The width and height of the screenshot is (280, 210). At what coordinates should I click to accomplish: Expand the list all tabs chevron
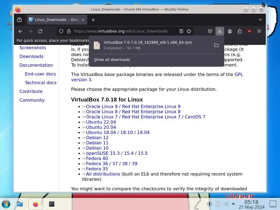(x=260, y=20)
